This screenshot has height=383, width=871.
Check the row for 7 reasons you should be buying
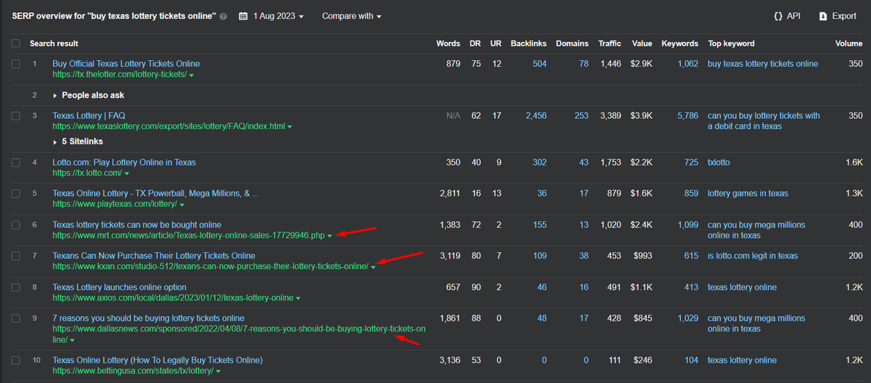16,318
